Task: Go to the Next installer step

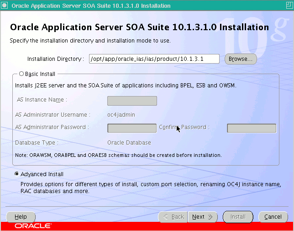Action: 203,217
